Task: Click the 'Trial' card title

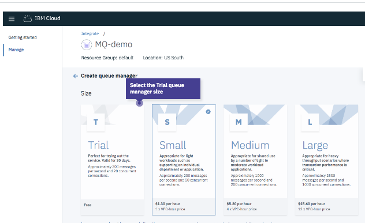Action: click(x=98, y=145)
